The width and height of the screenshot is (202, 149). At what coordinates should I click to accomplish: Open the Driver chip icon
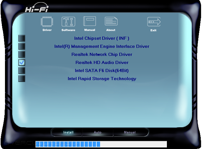point(47,22)
